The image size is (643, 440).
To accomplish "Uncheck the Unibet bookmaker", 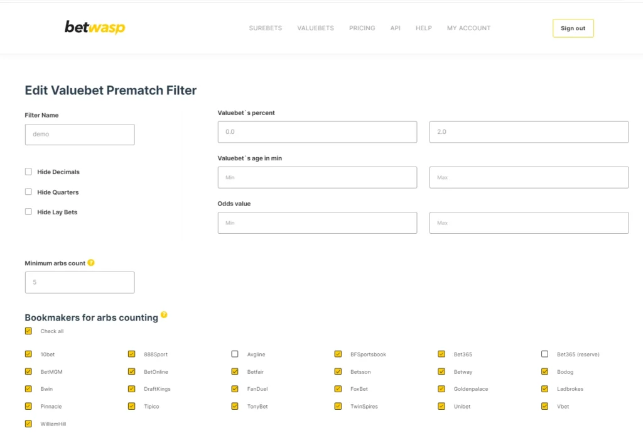I will point(441,406).
